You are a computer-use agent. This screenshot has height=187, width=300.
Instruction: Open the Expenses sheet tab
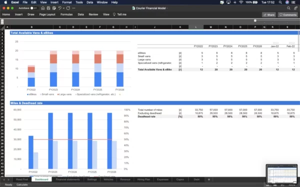coord(162,180)
